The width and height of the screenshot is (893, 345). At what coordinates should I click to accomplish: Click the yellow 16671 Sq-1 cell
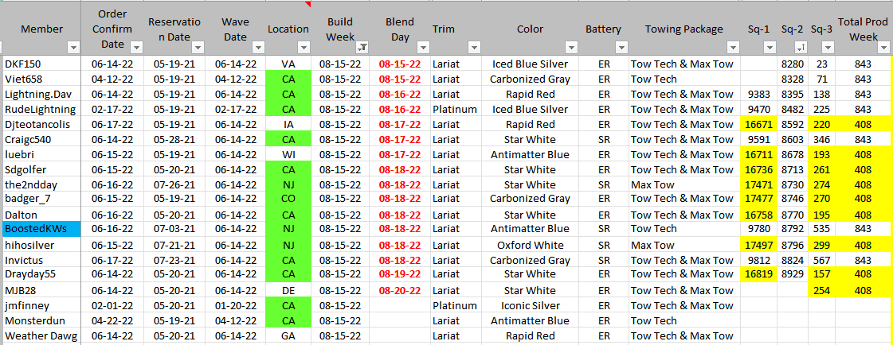point(757,124)
